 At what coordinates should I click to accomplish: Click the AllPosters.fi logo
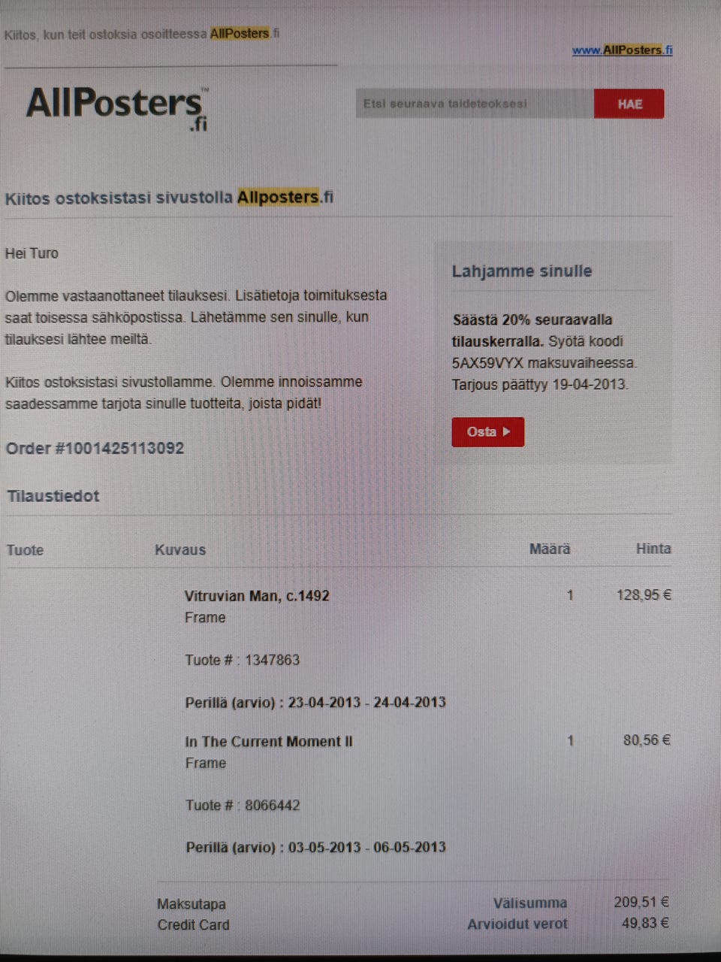click(x=117, y=108)
